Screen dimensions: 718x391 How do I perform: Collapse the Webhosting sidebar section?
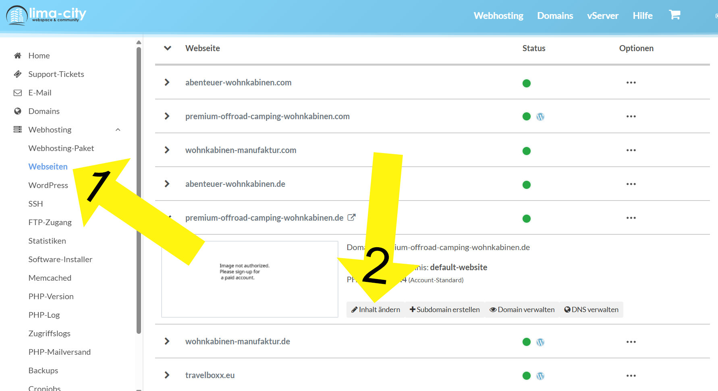tap(118, 130)
